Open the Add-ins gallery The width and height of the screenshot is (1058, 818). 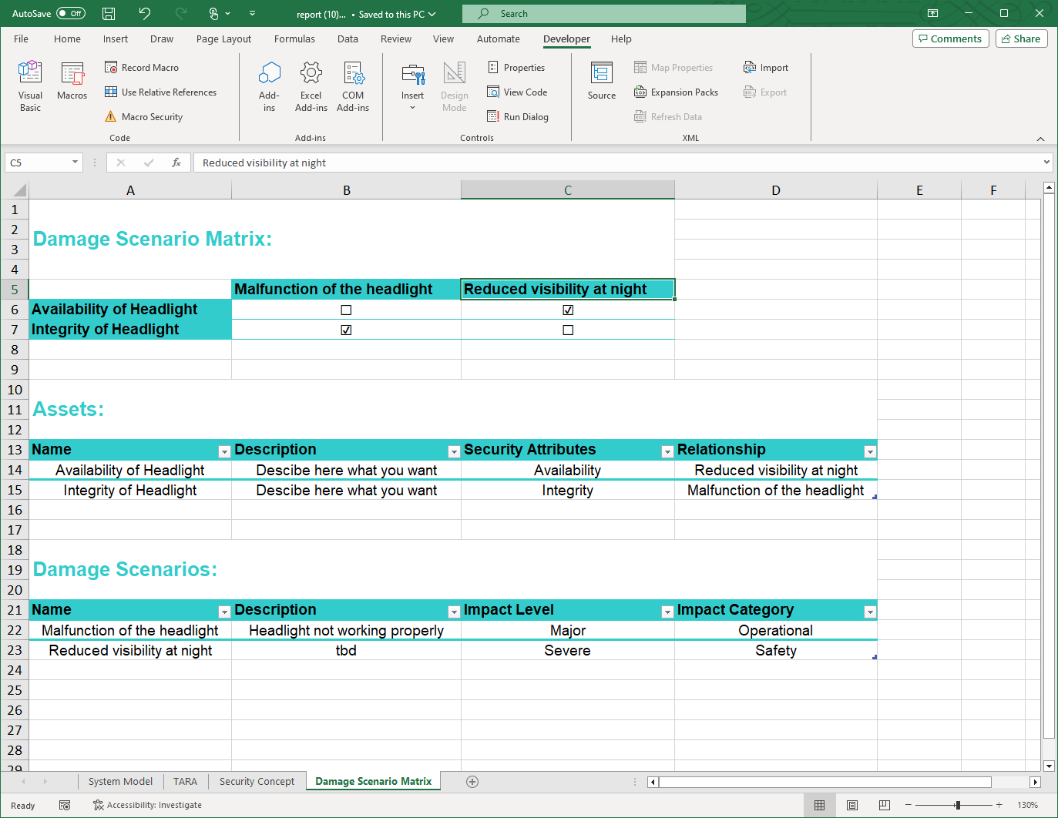269,86
